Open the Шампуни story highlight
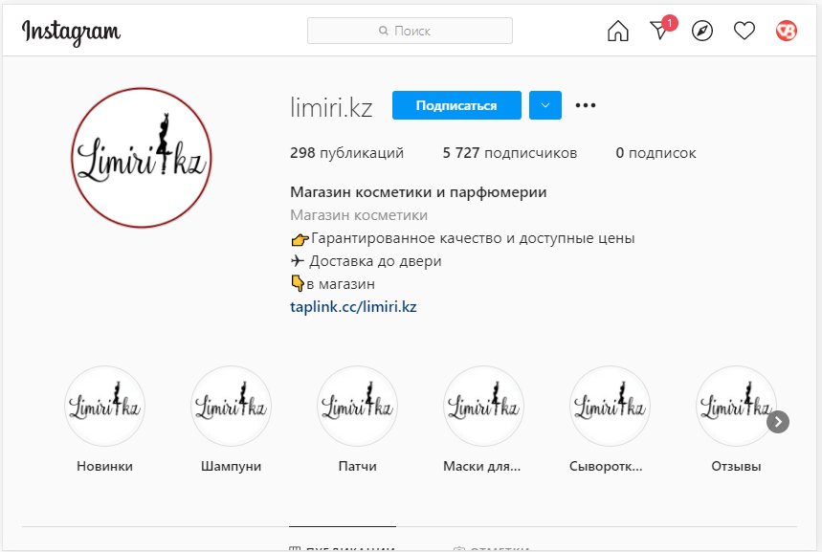The image size is (822, 552). coord(231,407)
